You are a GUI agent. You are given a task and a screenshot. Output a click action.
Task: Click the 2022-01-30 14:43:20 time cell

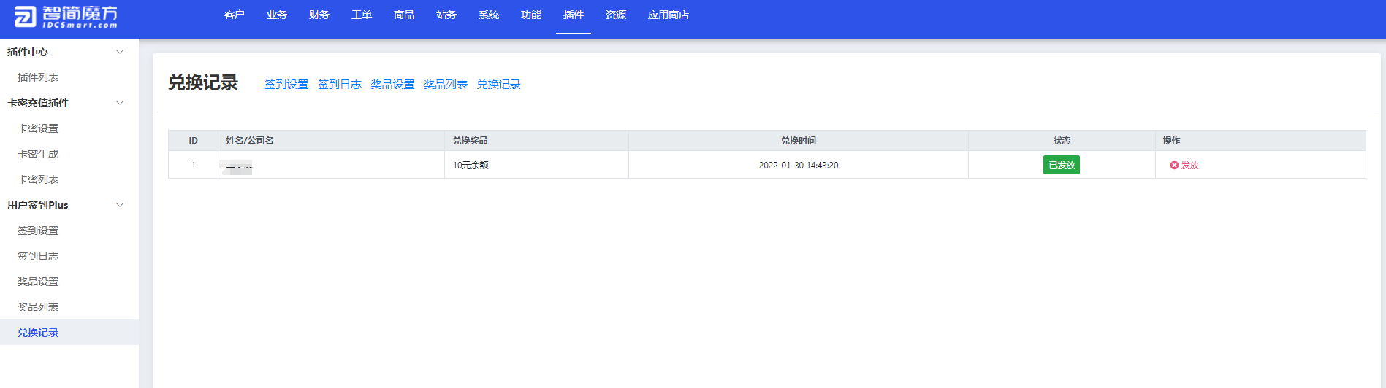[799, 166]
